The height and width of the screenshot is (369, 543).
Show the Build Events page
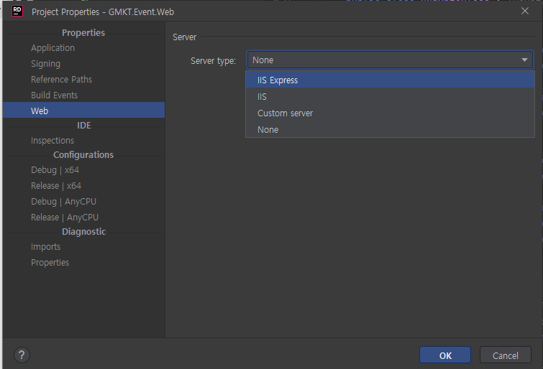(54, 95)
